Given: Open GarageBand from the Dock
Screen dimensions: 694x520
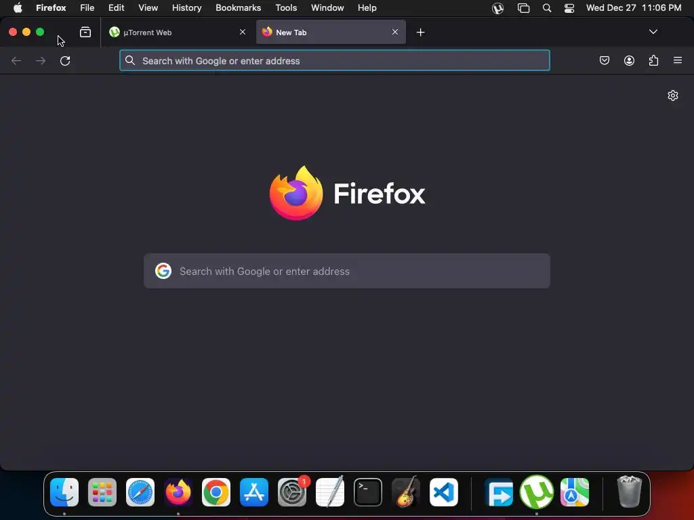Looking at the screenshot, I should 406,492.
